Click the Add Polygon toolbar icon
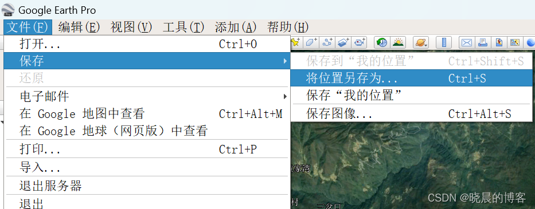This screenshot has width=535, height=209. click(x=311, y=42)
